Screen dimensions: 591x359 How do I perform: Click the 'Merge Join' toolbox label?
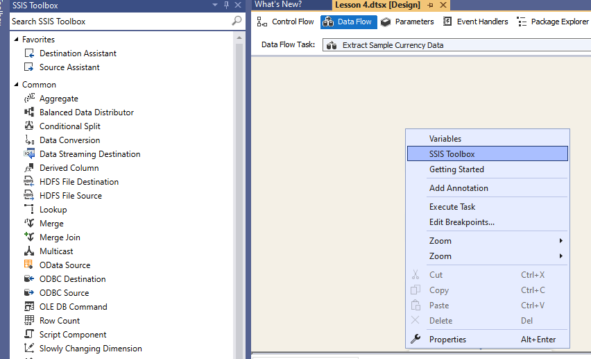(x=60, y=237)
